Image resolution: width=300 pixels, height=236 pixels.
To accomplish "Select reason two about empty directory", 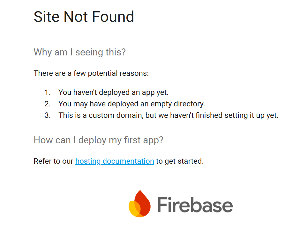I will 131,104.
